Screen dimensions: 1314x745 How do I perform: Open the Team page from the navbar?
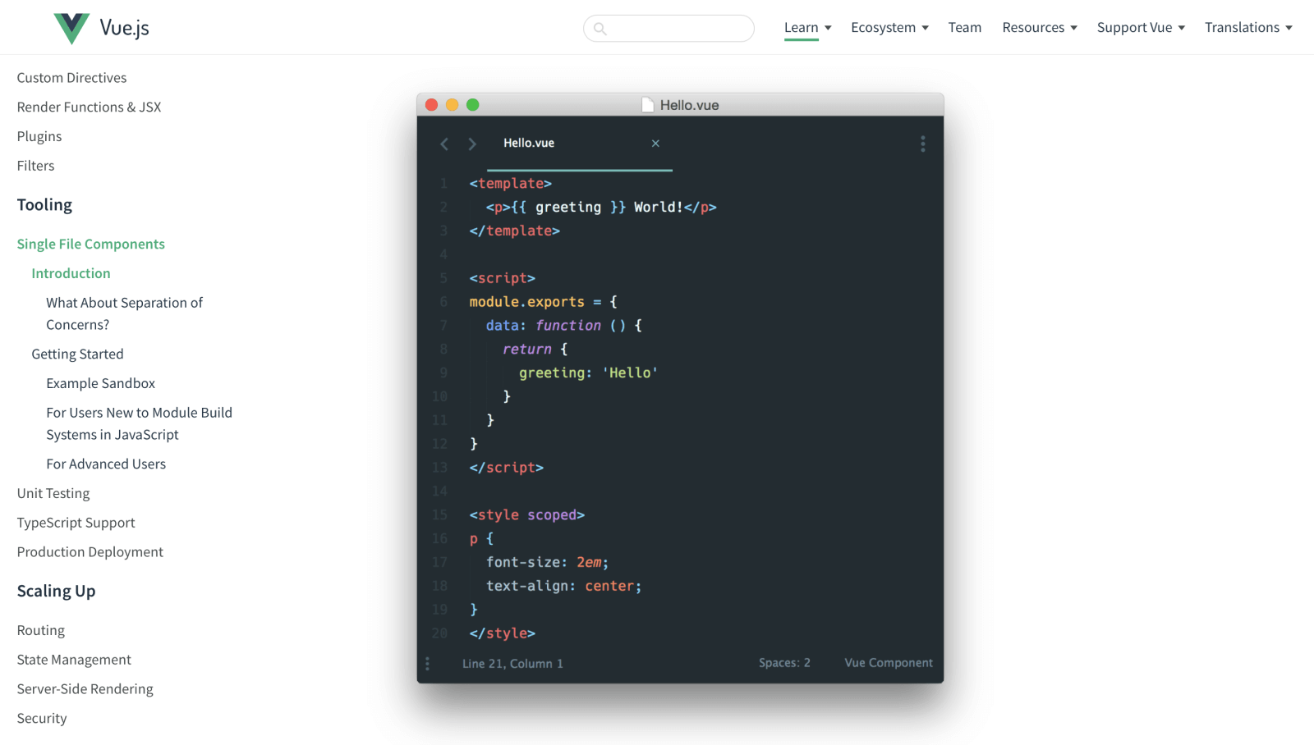tap(964, 27)
